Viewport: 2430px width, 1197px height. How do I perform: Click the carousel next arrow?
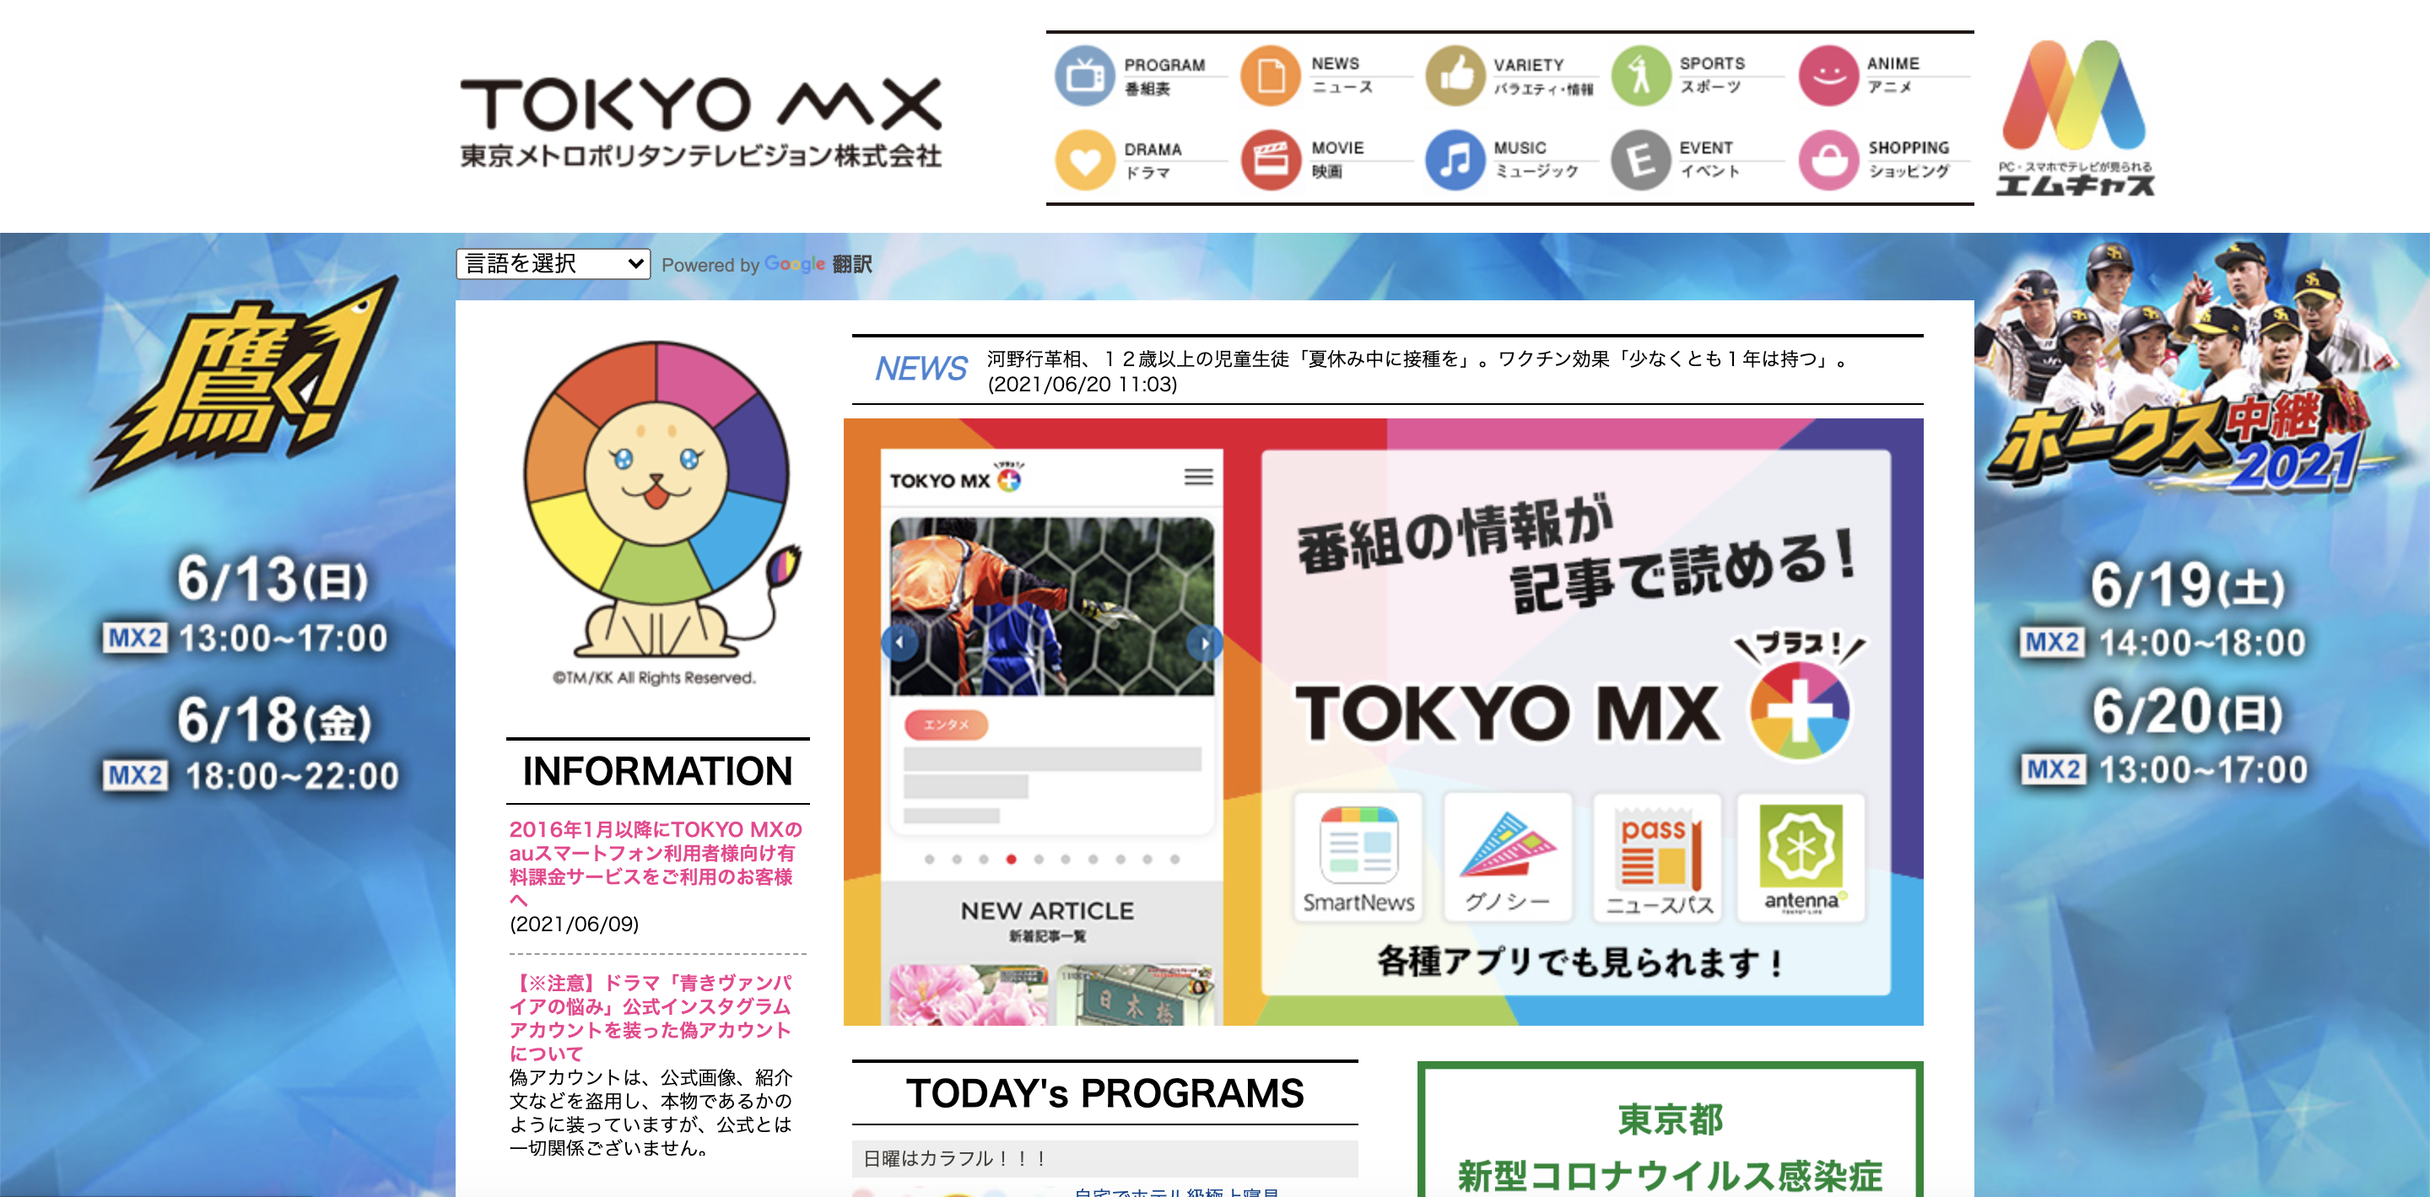point(1205,644)
